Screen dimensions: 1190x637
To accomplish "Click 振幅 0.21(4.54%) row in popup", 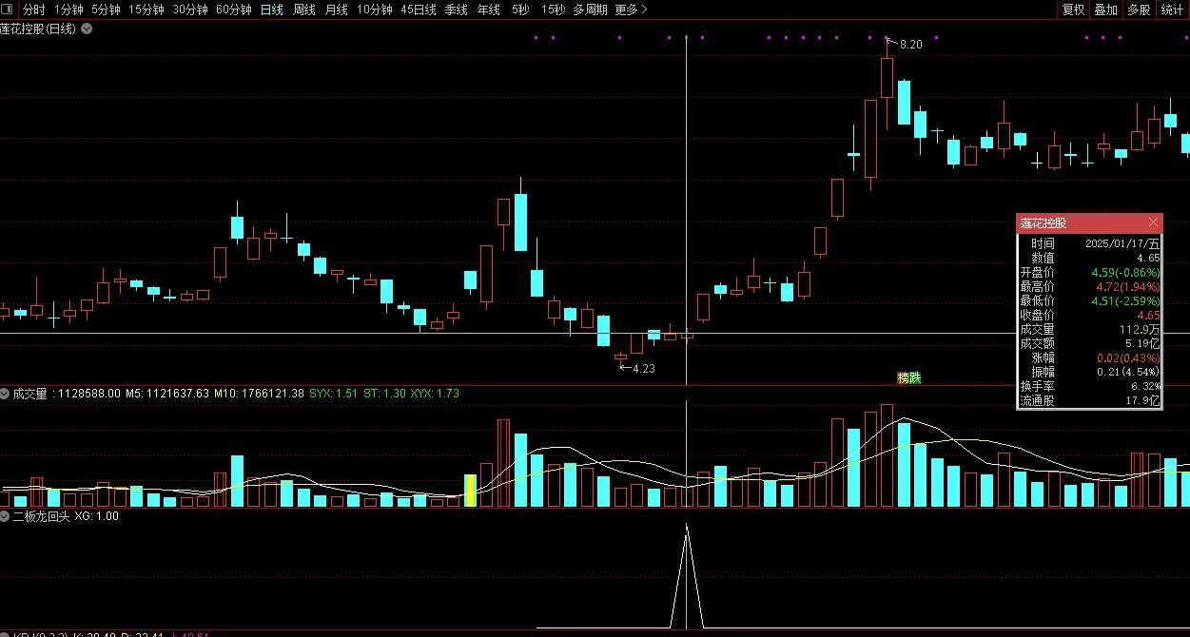I will coord(1089,373).
